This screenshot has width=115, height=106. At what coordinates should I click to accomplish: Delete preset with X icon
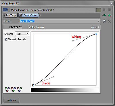tap(110, 21)
